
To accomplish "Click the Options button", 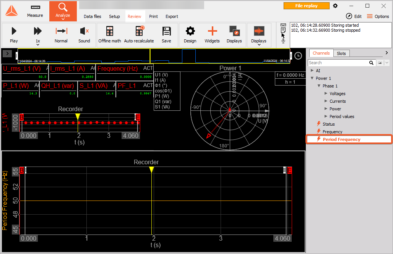I will [x=378, y=16].
